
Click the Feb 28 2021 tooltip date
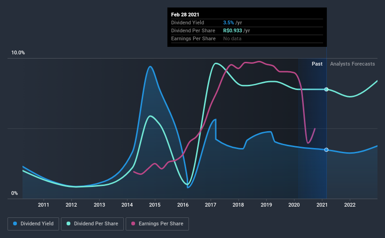[x=185, y=15]
